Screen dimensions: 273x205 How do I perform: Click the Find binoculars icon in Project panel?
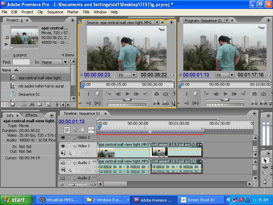[x=32, y=105]
